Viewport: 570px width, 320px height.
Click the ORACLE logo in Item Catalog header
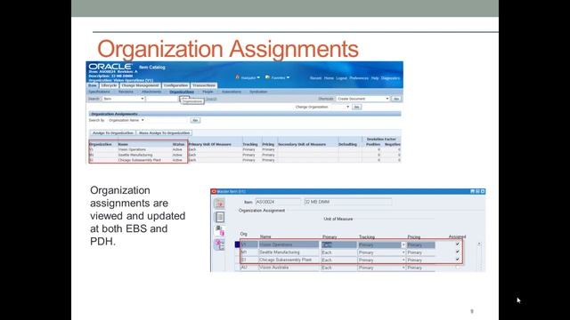pos(110,67)
